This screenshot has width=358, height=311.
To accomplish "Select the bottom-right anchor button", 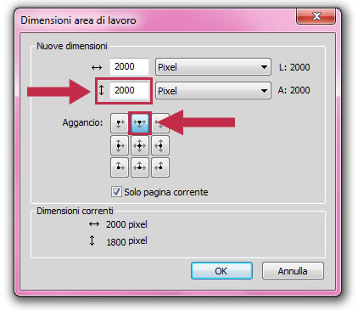I will coord(160,167).
